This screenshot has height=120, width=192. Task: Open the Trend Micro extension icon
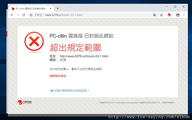[x=169, y=15]
